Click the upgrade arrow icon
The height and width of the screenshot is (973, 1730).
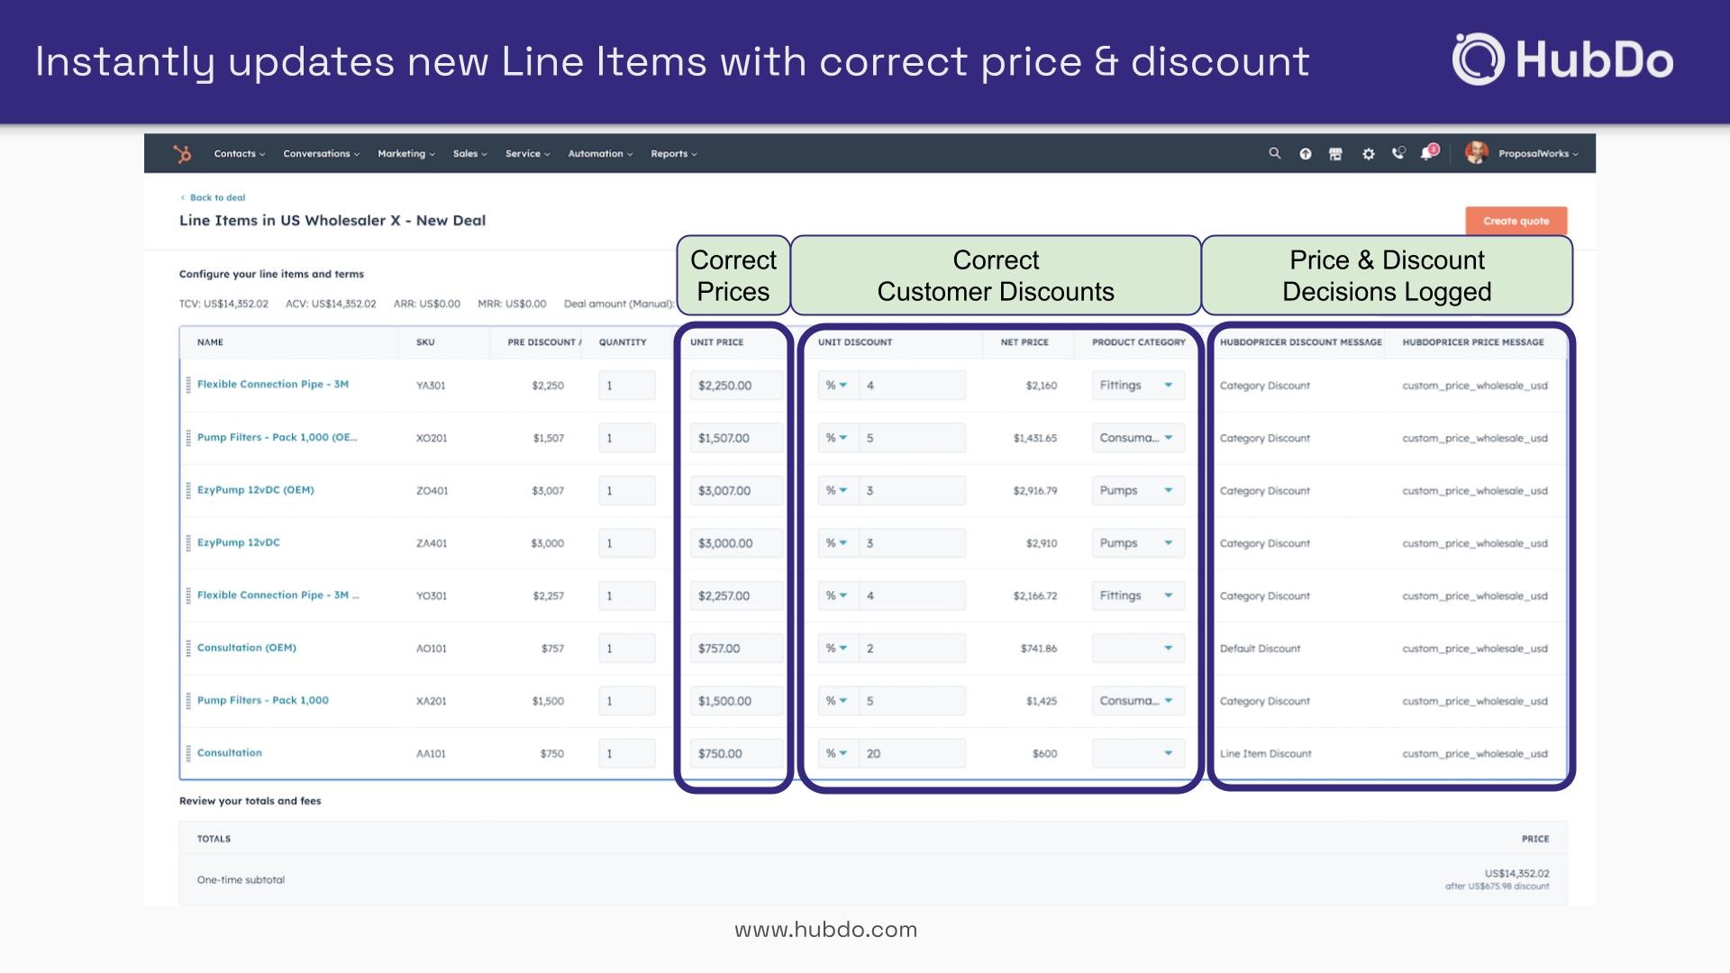(1305, 154)
